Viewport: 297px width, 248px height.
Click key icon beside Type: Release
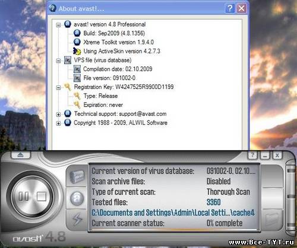pos(77,96)
